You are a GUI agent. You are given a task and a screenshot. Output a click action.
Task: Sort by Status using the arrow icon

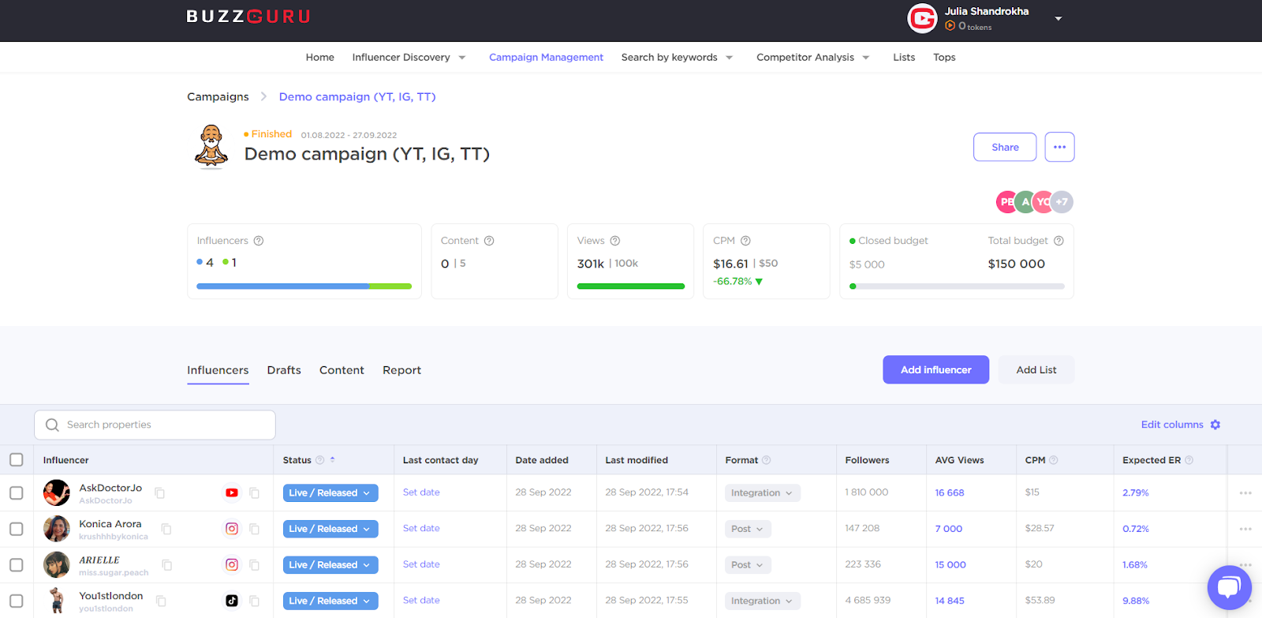pos(333,459)
